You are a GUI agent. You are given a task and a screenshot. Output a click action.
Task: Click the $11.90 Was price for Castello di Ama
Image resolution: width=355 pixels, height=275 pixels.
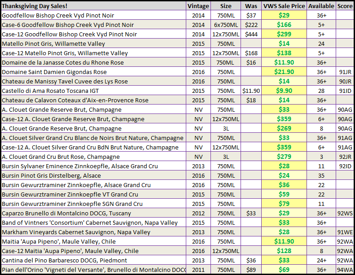[x=251, y=91]
